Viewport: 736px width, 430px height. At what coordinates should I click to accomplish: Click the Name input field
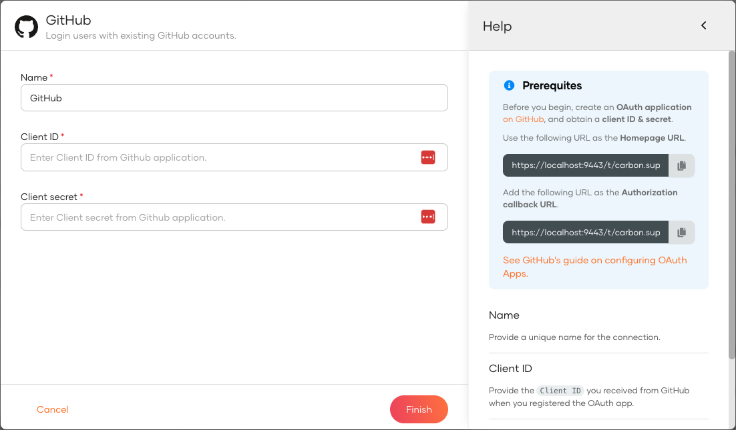coord(234,98)
